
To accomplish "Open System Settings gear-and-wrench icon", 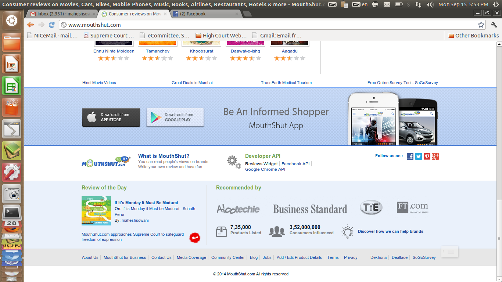I will coord(12,172).
